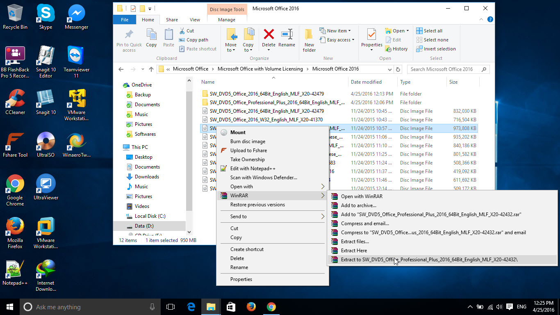Select Softwares folder under OneDrive
This screenshot has height=315, width=560.
point(145,134)
